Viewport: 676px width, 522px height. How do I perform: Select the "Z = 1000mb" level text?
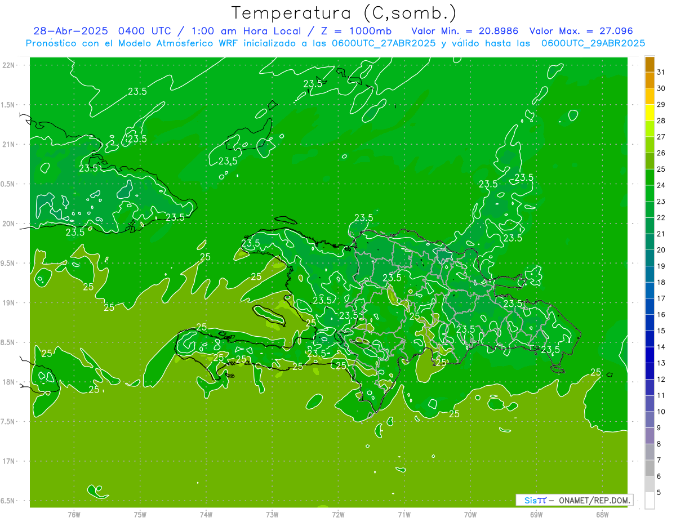tap(355, 30)
